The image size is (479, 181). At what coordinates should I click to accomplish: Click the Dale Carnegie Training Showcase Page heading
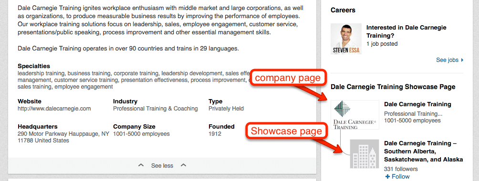pos(393,87)
